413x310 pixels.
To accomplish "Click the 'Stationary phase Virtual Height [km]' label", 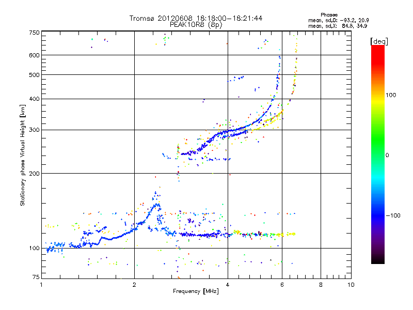I will coord(23,156).
